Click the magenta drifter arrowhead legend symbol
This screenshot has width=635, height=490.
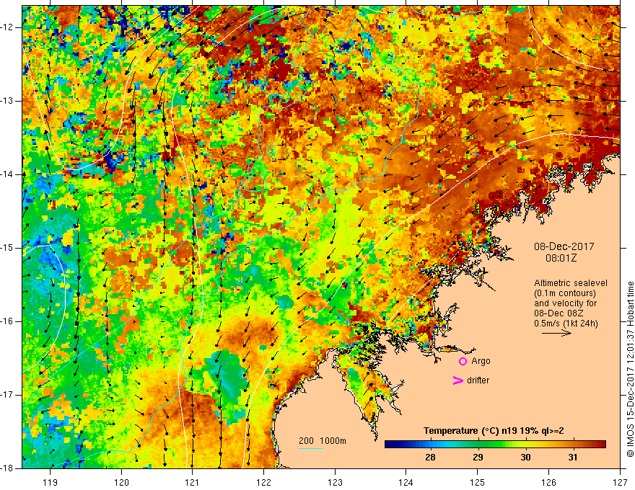(x=458, y=380)
